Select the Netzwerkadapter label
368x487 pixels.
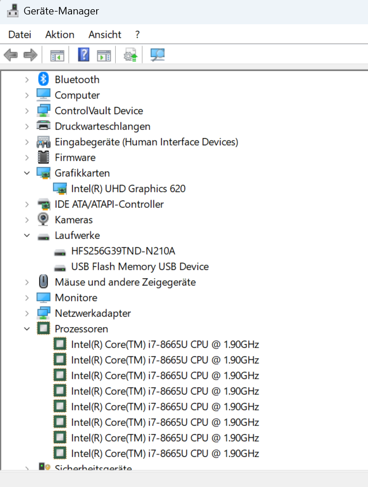click(93, 313)
